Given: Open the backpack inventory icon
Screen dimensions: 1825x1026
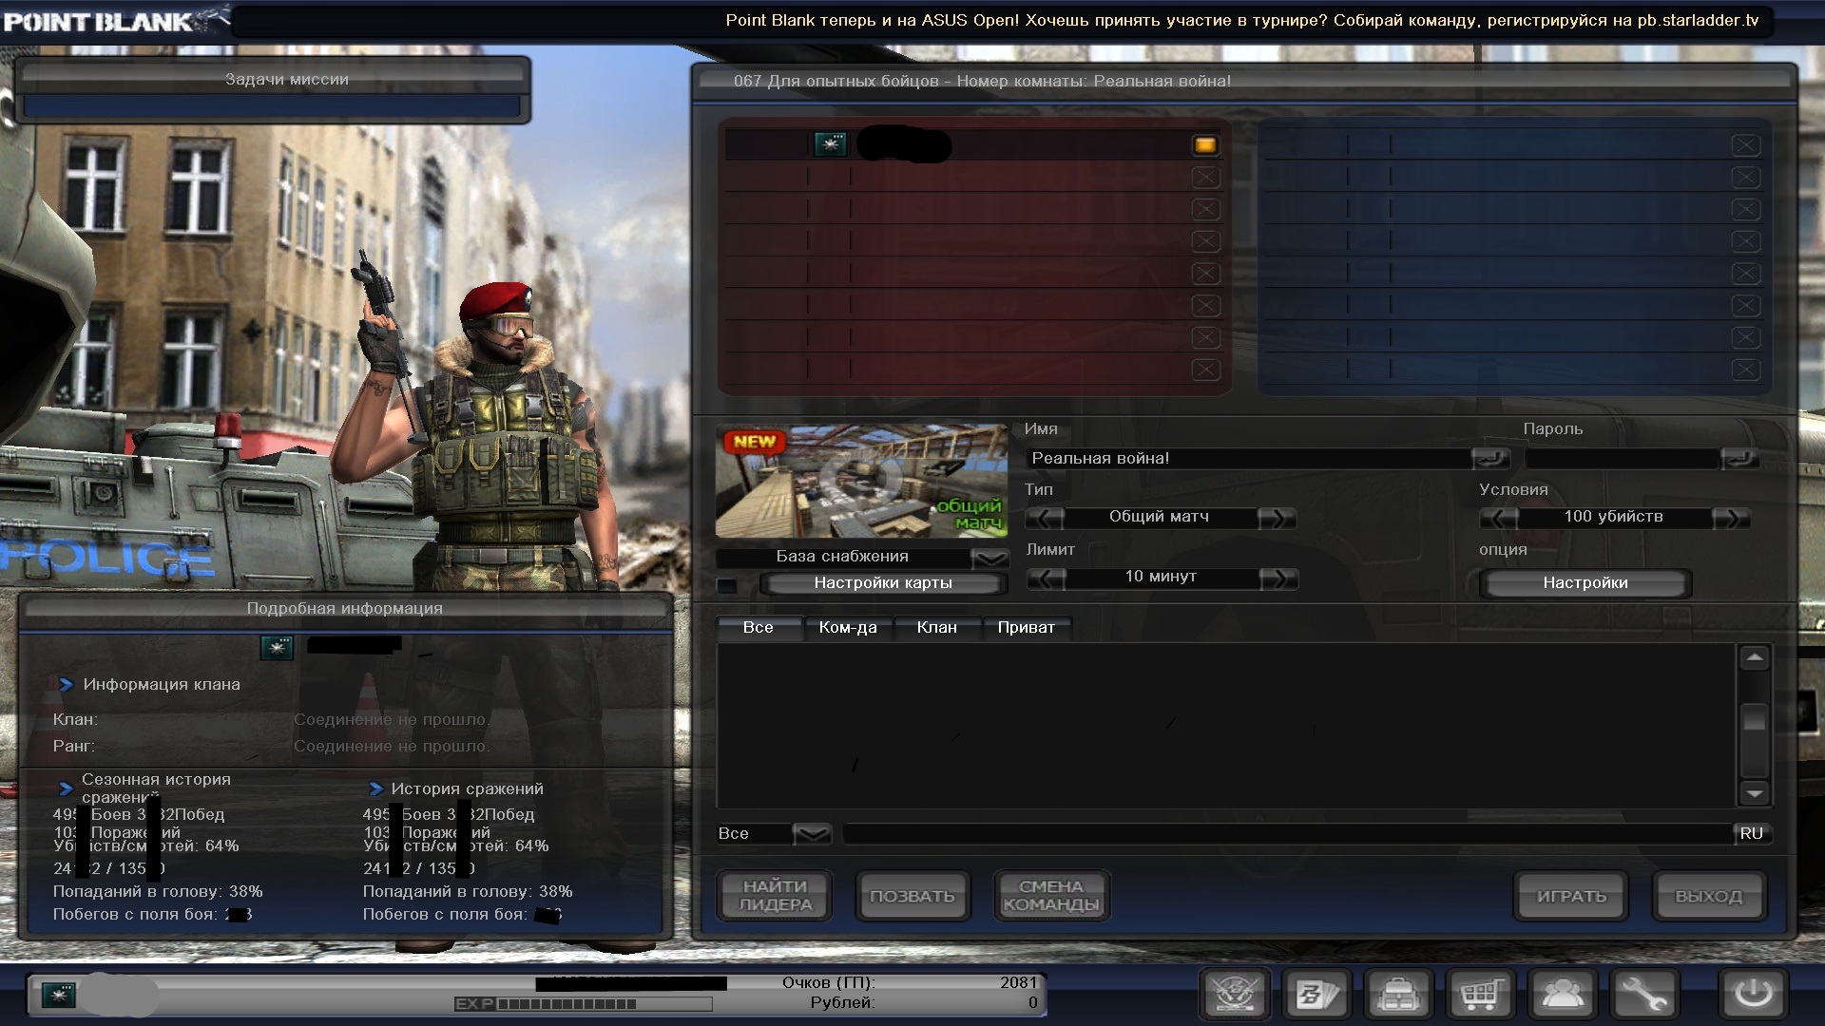Looking at the screenshot, I should pos(1398,995).
